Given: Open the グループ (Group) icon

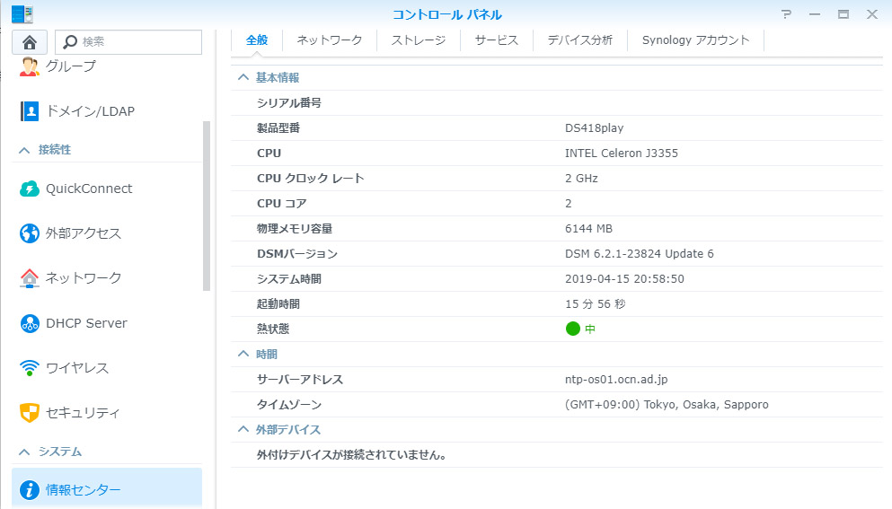Looking at the screenshot, I should [x=29, y=66].
